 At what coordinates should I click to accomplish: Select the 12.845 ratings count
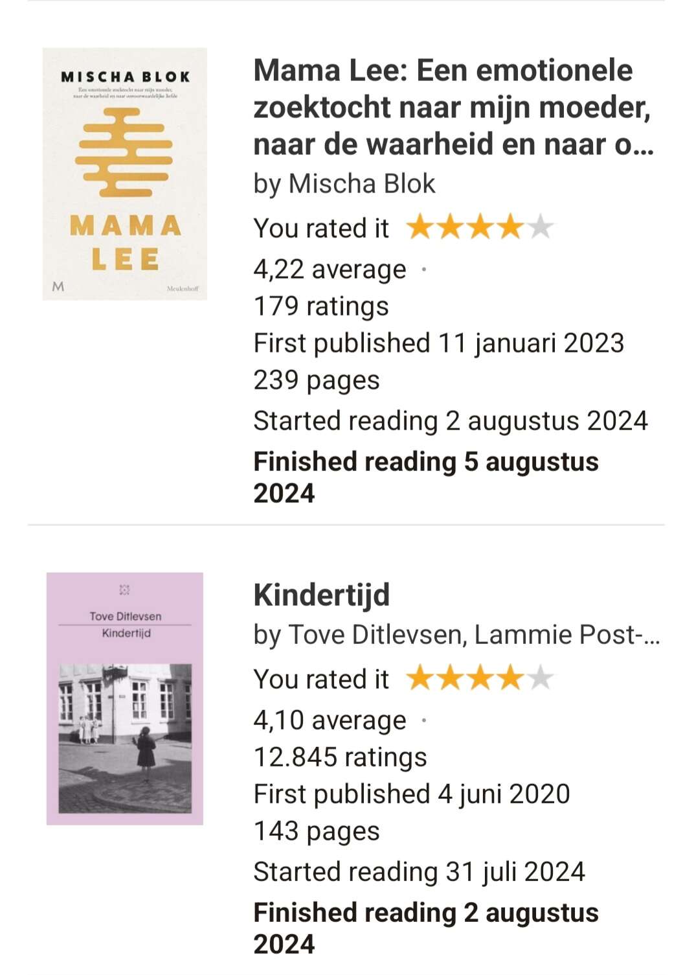click(x=341, y=757)
